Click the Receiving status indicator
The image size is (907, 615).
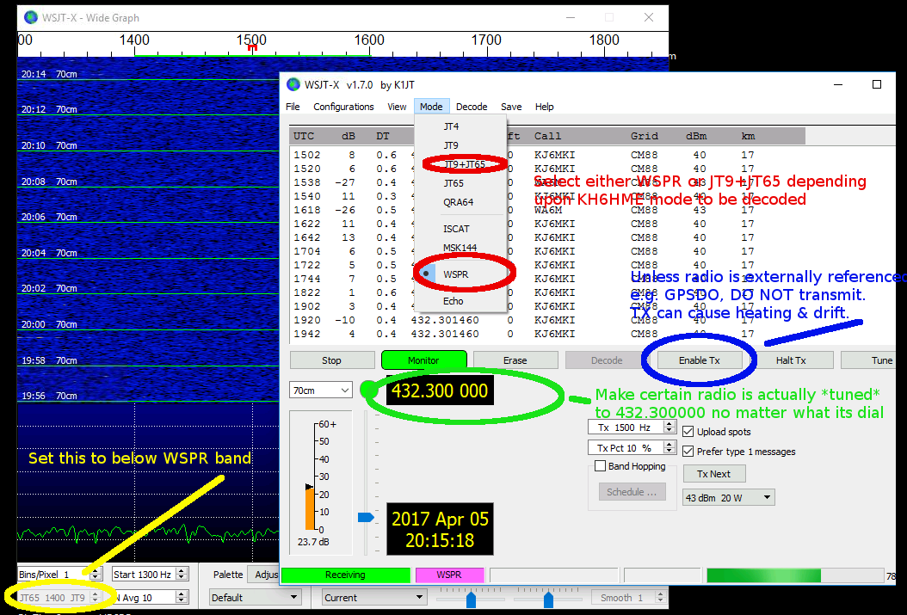(x=345, y=575)
